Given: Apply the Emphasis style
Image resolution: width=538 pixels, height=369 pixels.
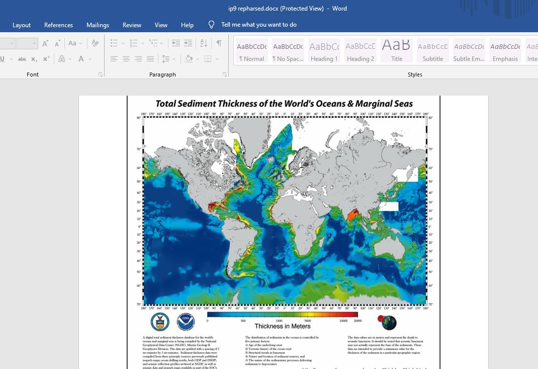Looking at the screenshot, I should pos(505,51).
